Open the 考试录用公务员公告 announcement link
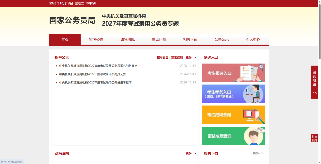321x164 pixels. click(x=92, y=74)
